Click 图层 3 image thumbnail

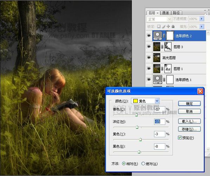[157, 47]
